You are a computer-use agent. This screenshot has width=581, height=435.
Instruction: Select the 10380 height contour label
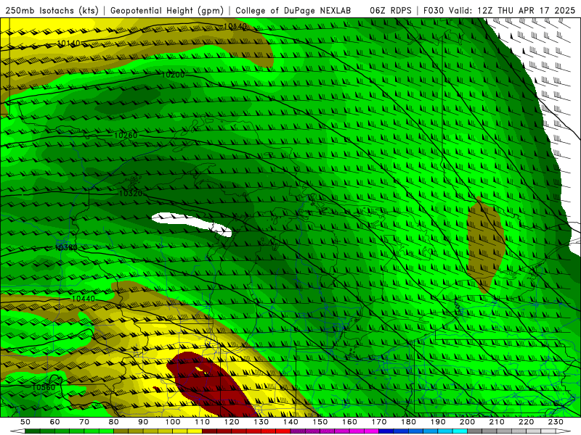coord(66,247)
